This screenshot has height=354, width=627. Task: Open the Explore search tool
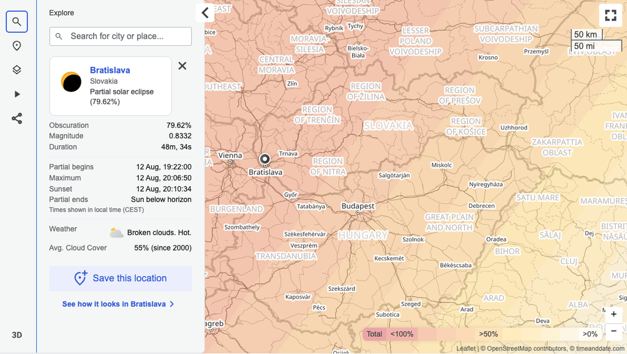17,21
